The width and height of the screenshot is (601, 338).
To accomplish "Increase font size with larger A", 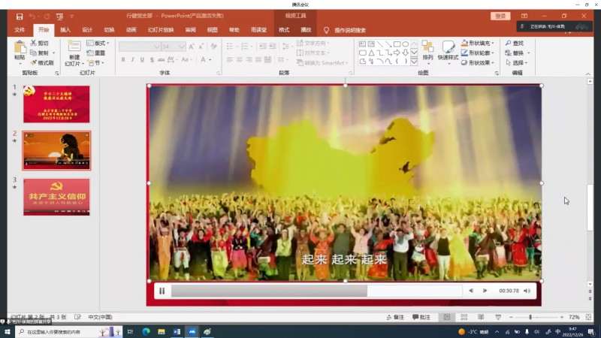I will (192, 47).
